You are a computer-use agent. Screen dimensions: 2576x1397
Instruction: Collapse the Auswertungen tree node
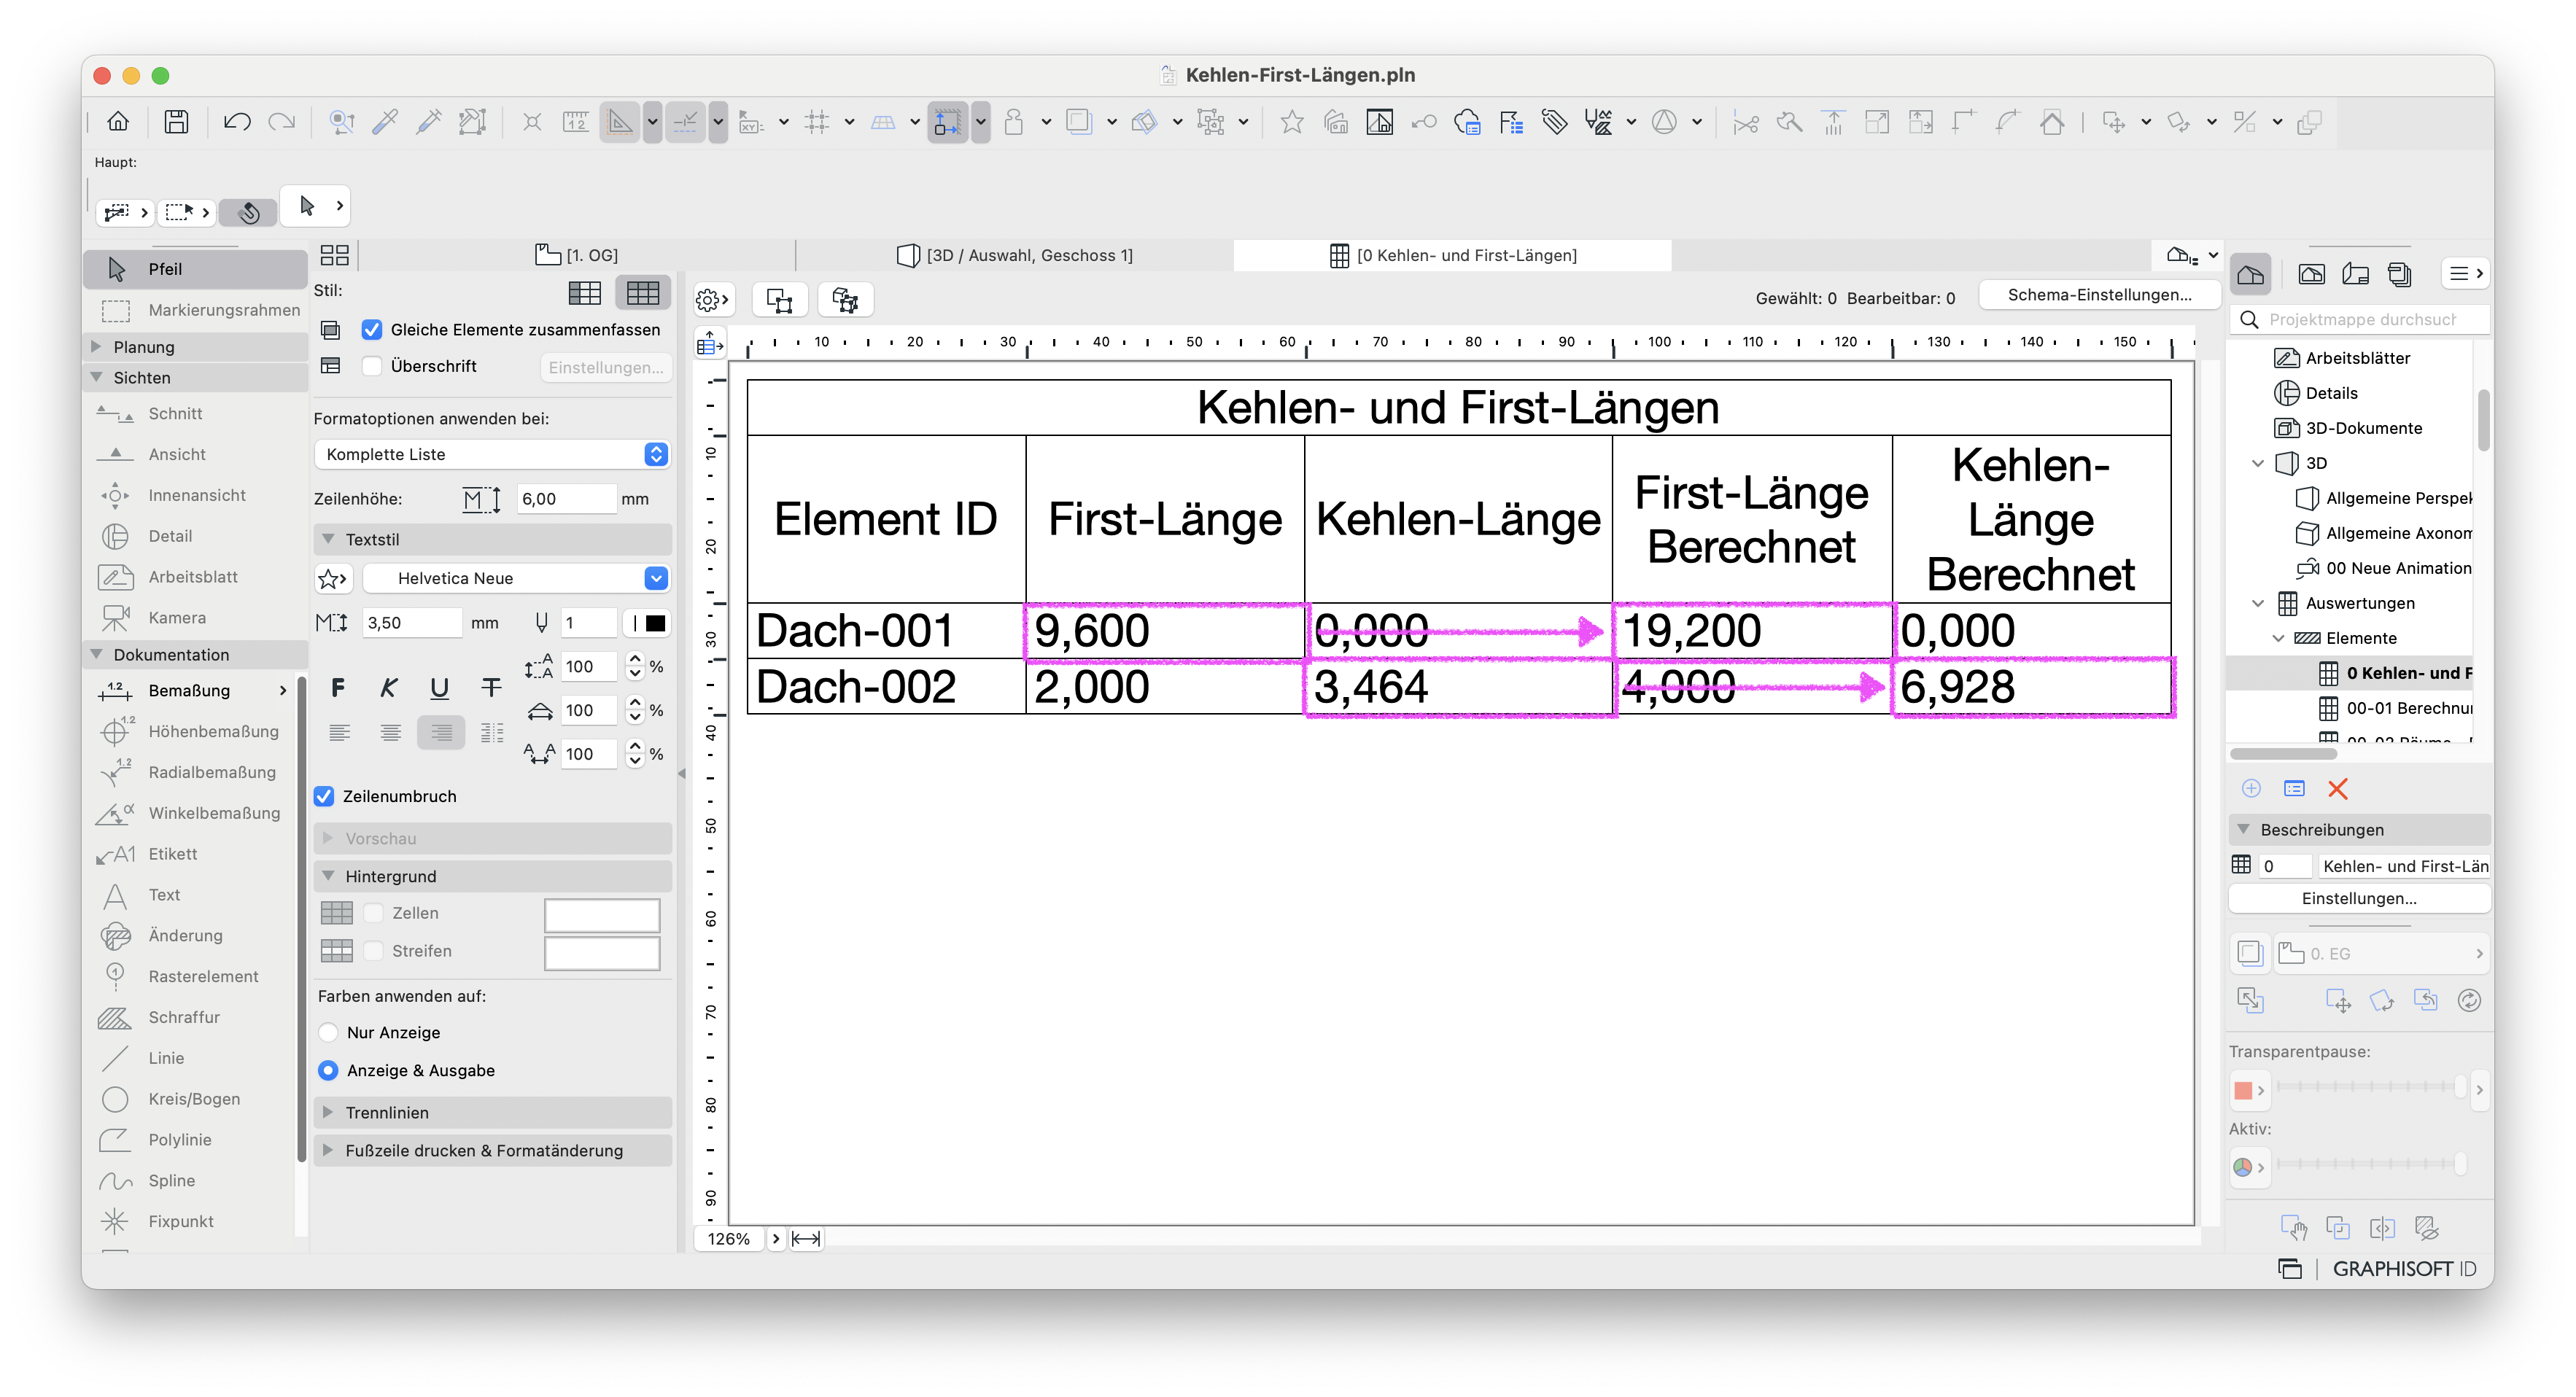click(x=2258, y=603)
